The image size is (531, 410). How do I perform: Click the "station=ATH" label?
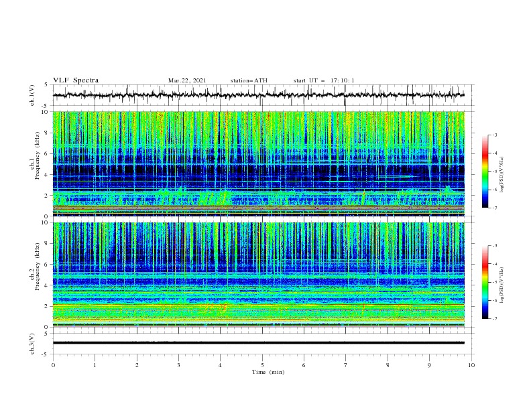pyautogui.click(x=249, y=80)
